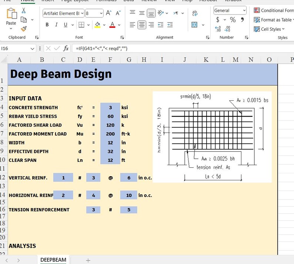
Task: Set Top Align vertical alignment
Action: pyautogui.click(x=133, y=13)
